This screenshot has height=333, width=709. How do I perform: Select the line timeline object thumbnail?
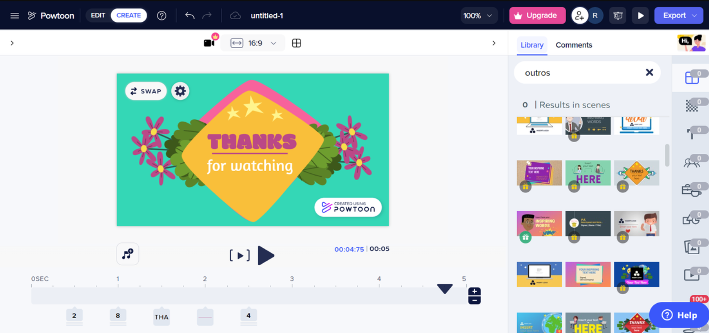click(x=205, y=317)
